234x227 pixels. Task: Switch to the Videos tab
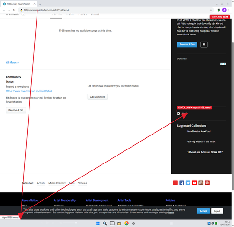pos(82,14)
